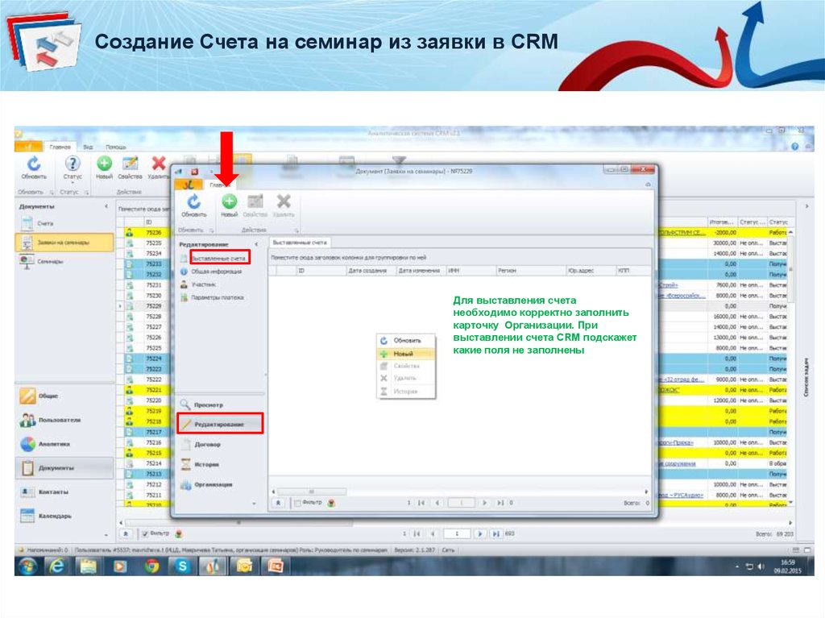Open Обновить group launcher in document ribbon
This screenshot has height=618, width=825.
[211, 230]
